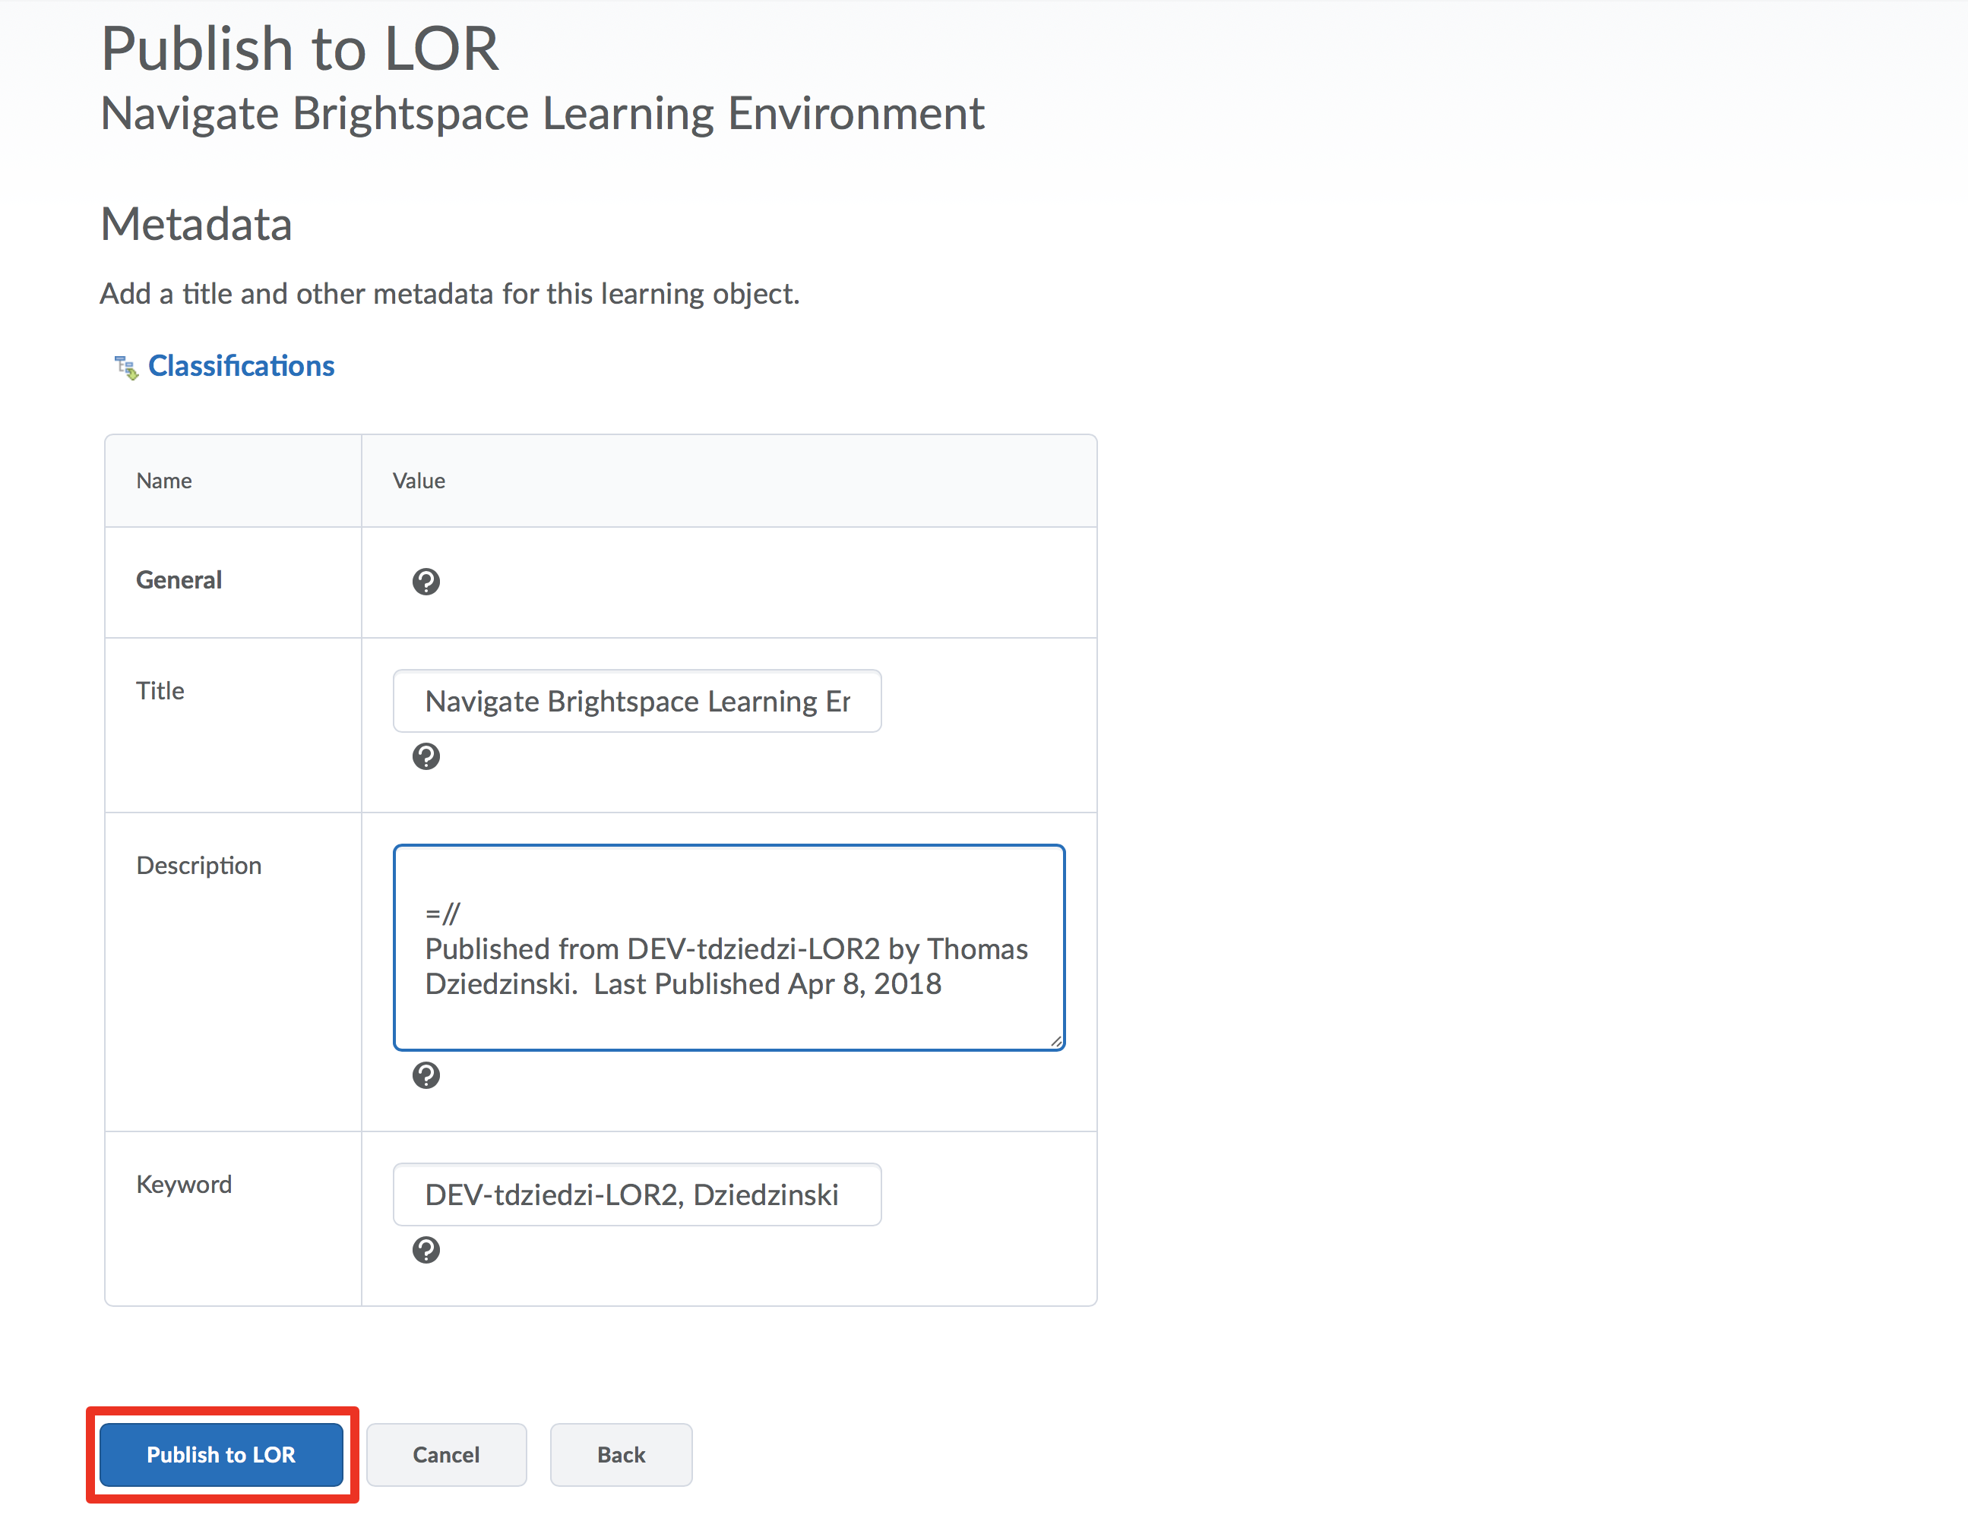This screenshot has width=1968, height=1521.
Task: Click inside the Description text area
Action: (x=728, y=948)
